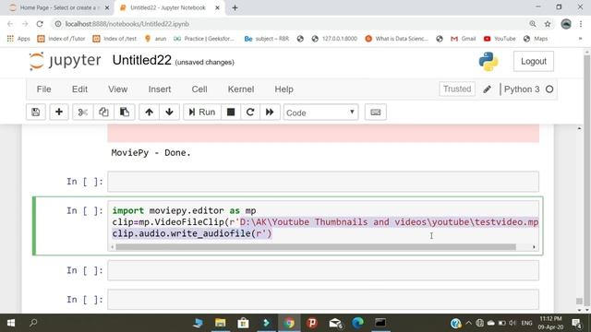Open the 'Practice | Geeksfor...' bookmark
Image resolution: width=591 pixels, height=332 pixels.
pyautogui.click(x=203, y=39)
